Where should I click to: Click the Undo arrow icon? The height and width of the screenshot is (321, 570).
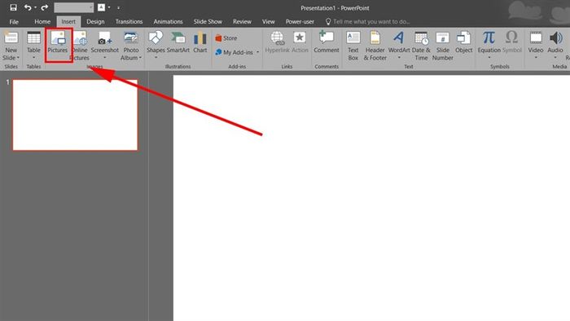coord(28,7)
